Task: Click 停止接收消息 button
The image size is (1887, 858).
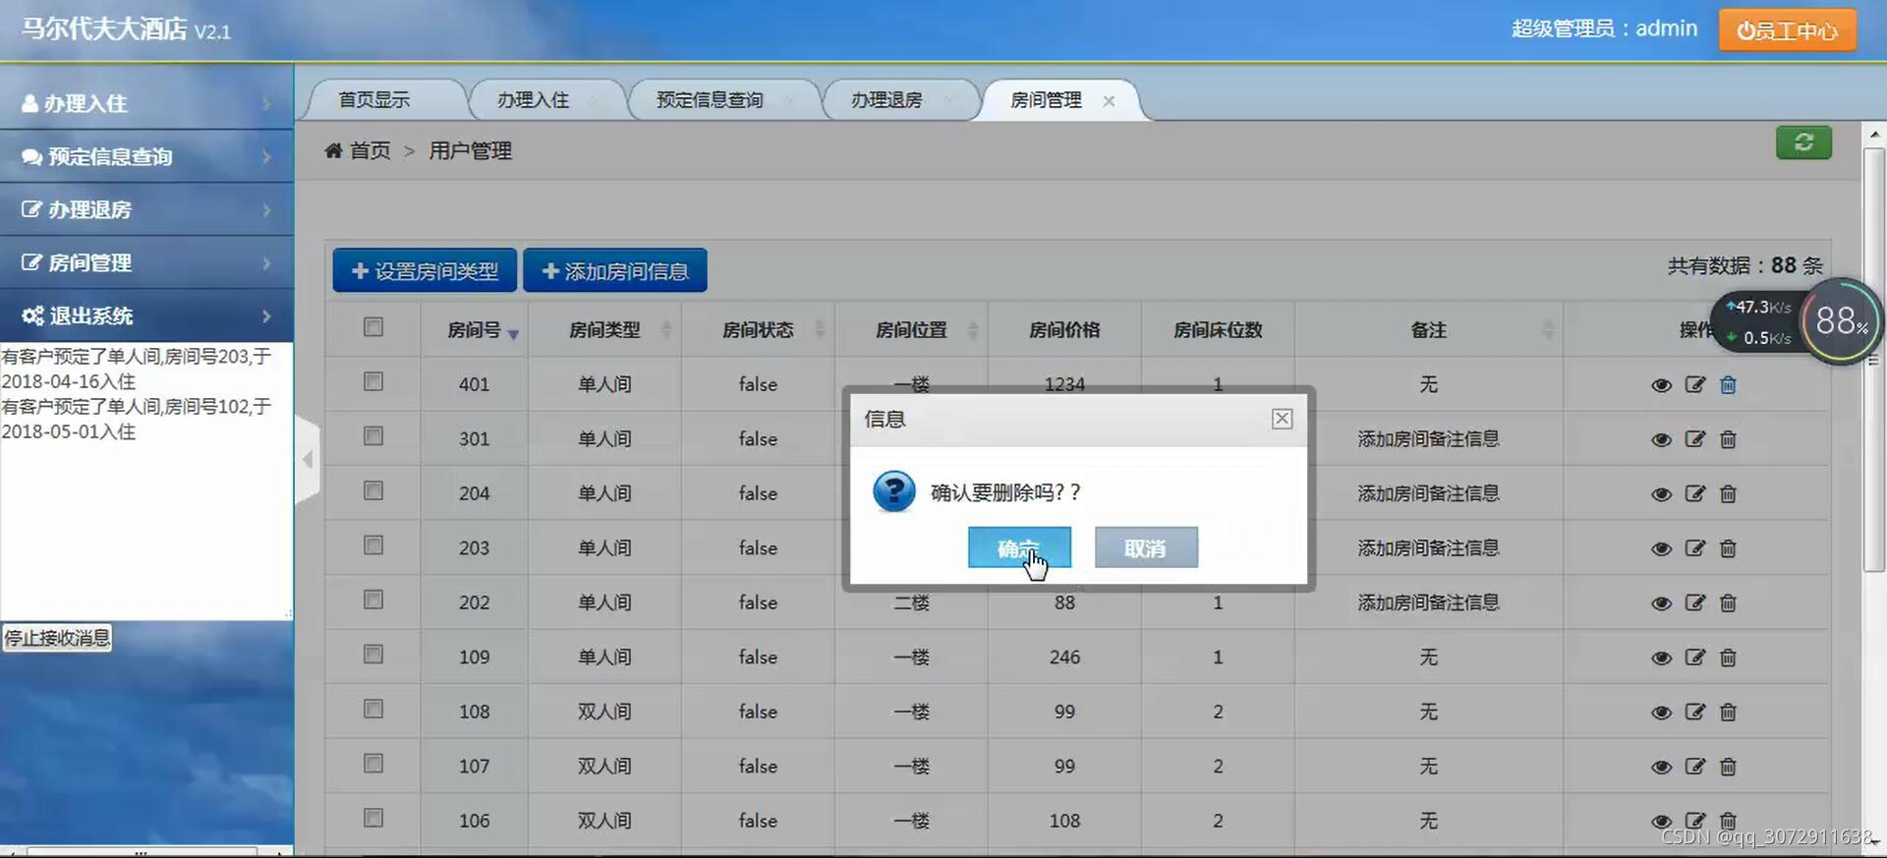Action: [x=57, y=638]
